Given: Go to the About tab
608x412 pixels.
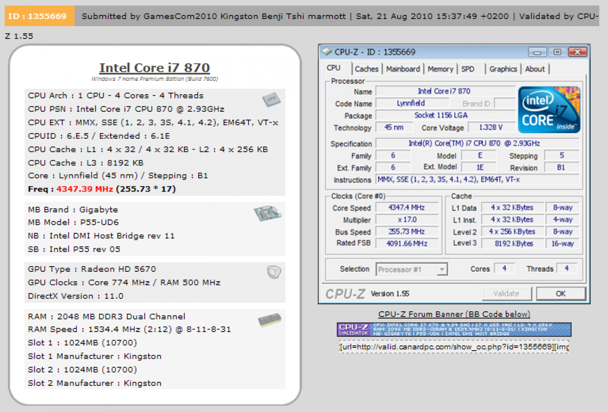Looking at the screenshot, I should (x=535, y=69).
